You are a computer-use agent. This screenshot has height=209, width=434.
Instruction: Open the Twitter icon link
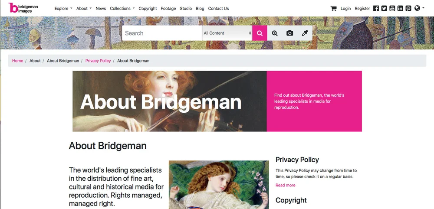click(384, 9)
